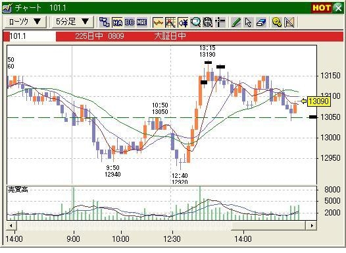The image size is (346, 253).
Task: Click the magnifier zoom icon
Action: [195, 22]
